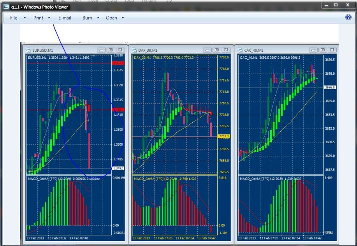Open the Open menu
Viewport: 357px width, 246px height.
click(x=111, y=18)
